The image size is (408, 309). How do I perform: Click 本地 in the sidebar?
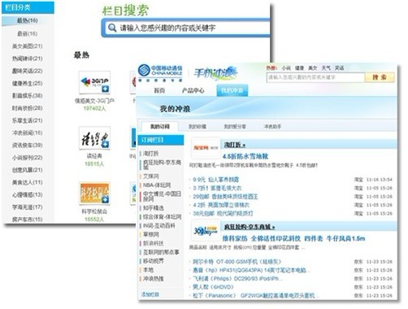coord(148,270)
